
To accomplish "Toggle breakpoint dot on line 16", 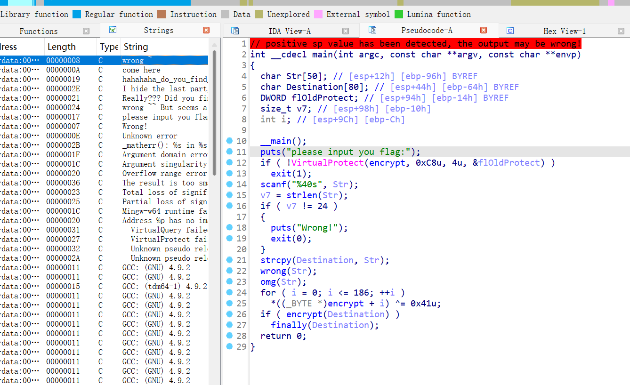I will point(229,206).
